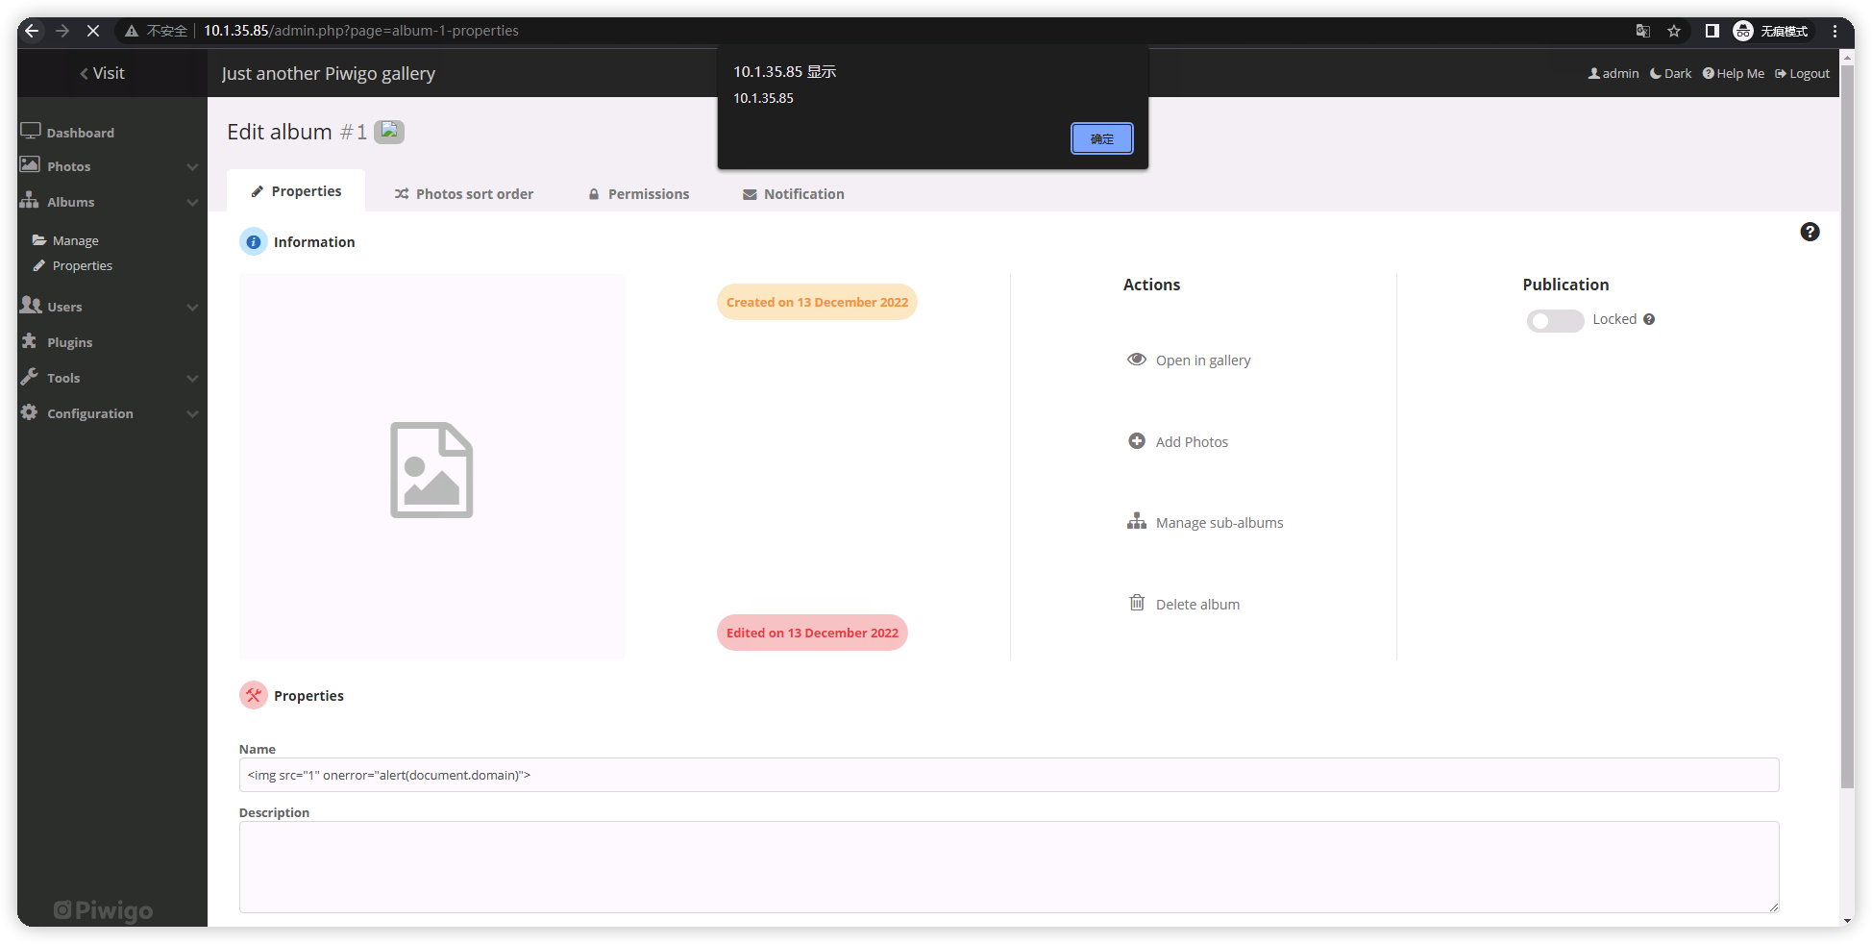Click the red Properties tools icon
The height and width of the screenshot is (944, 1872).
[253, 695]
